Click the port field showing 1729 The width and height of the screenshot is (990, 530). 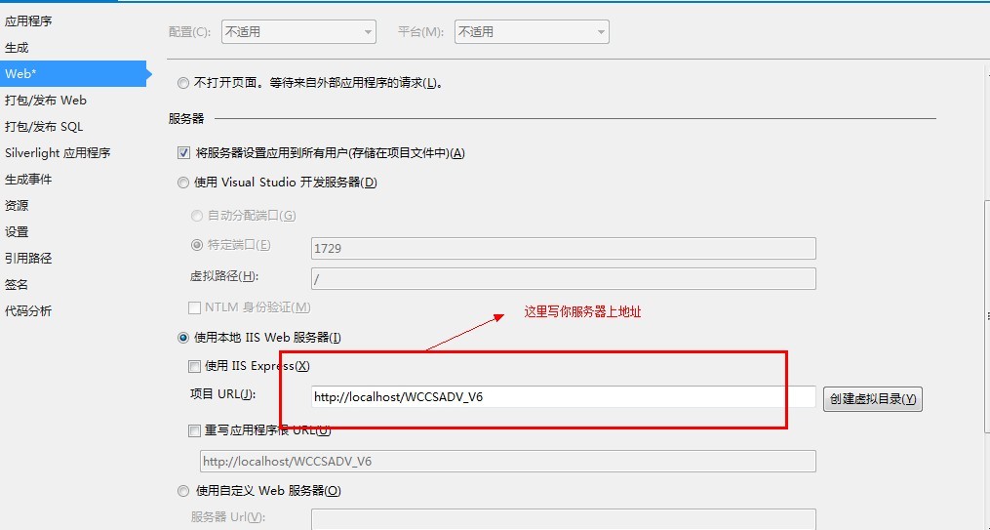click(x=563, y=248)
